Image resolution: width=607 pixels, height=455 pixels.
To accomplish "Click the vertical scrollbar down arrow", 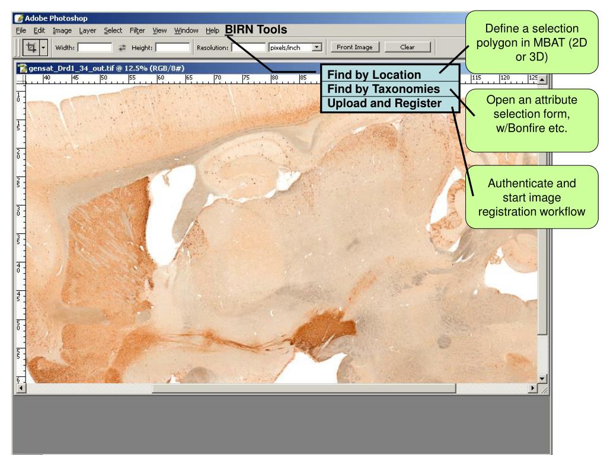I will pyautogui.click(x=542, y=379).
